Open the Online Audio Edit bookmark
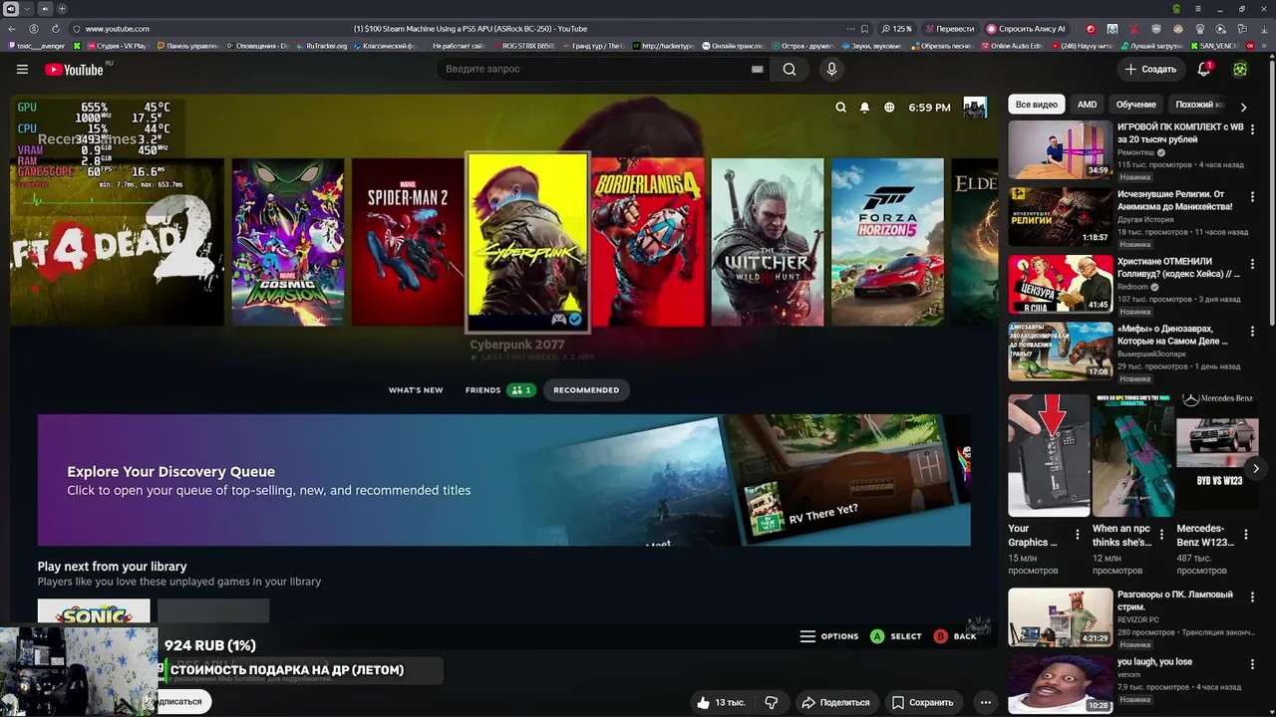Viewport: 1276px width, 717px height. [x=1011, y=46]
